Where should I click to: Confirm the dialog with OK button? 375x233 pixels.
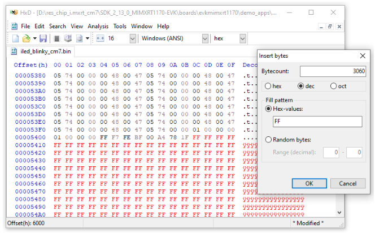(x=309, y=183)
